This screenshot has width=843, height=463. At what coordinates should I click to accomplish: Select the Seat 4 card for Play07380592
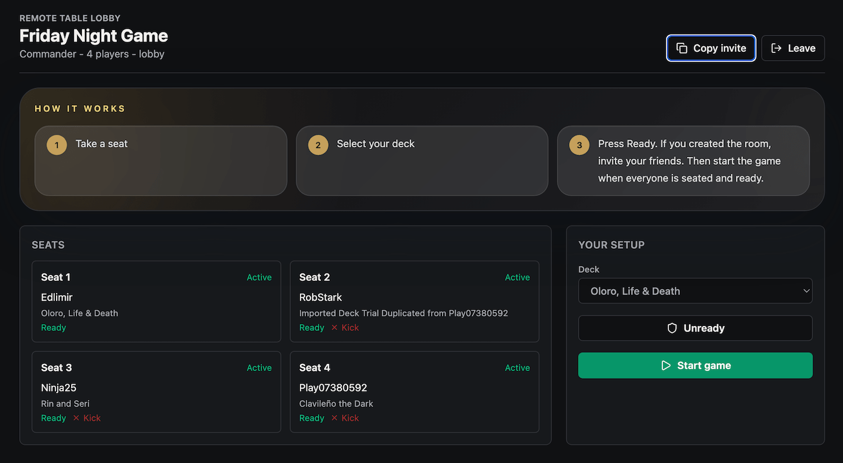(414, 392)
